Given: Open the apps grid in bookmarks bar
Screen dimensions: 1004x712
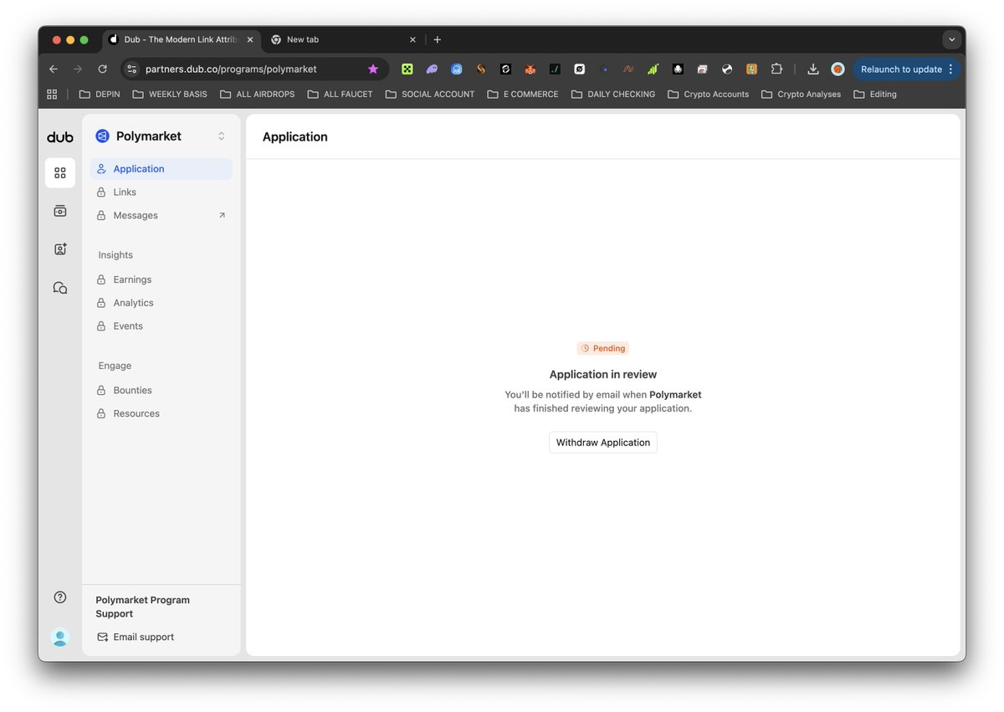Looking at the screenshot, I should tap(52, 95).
